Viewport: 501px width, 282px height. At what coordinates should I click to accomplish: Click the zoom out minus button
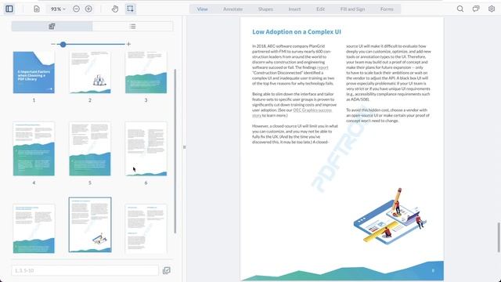coord(76,9)
